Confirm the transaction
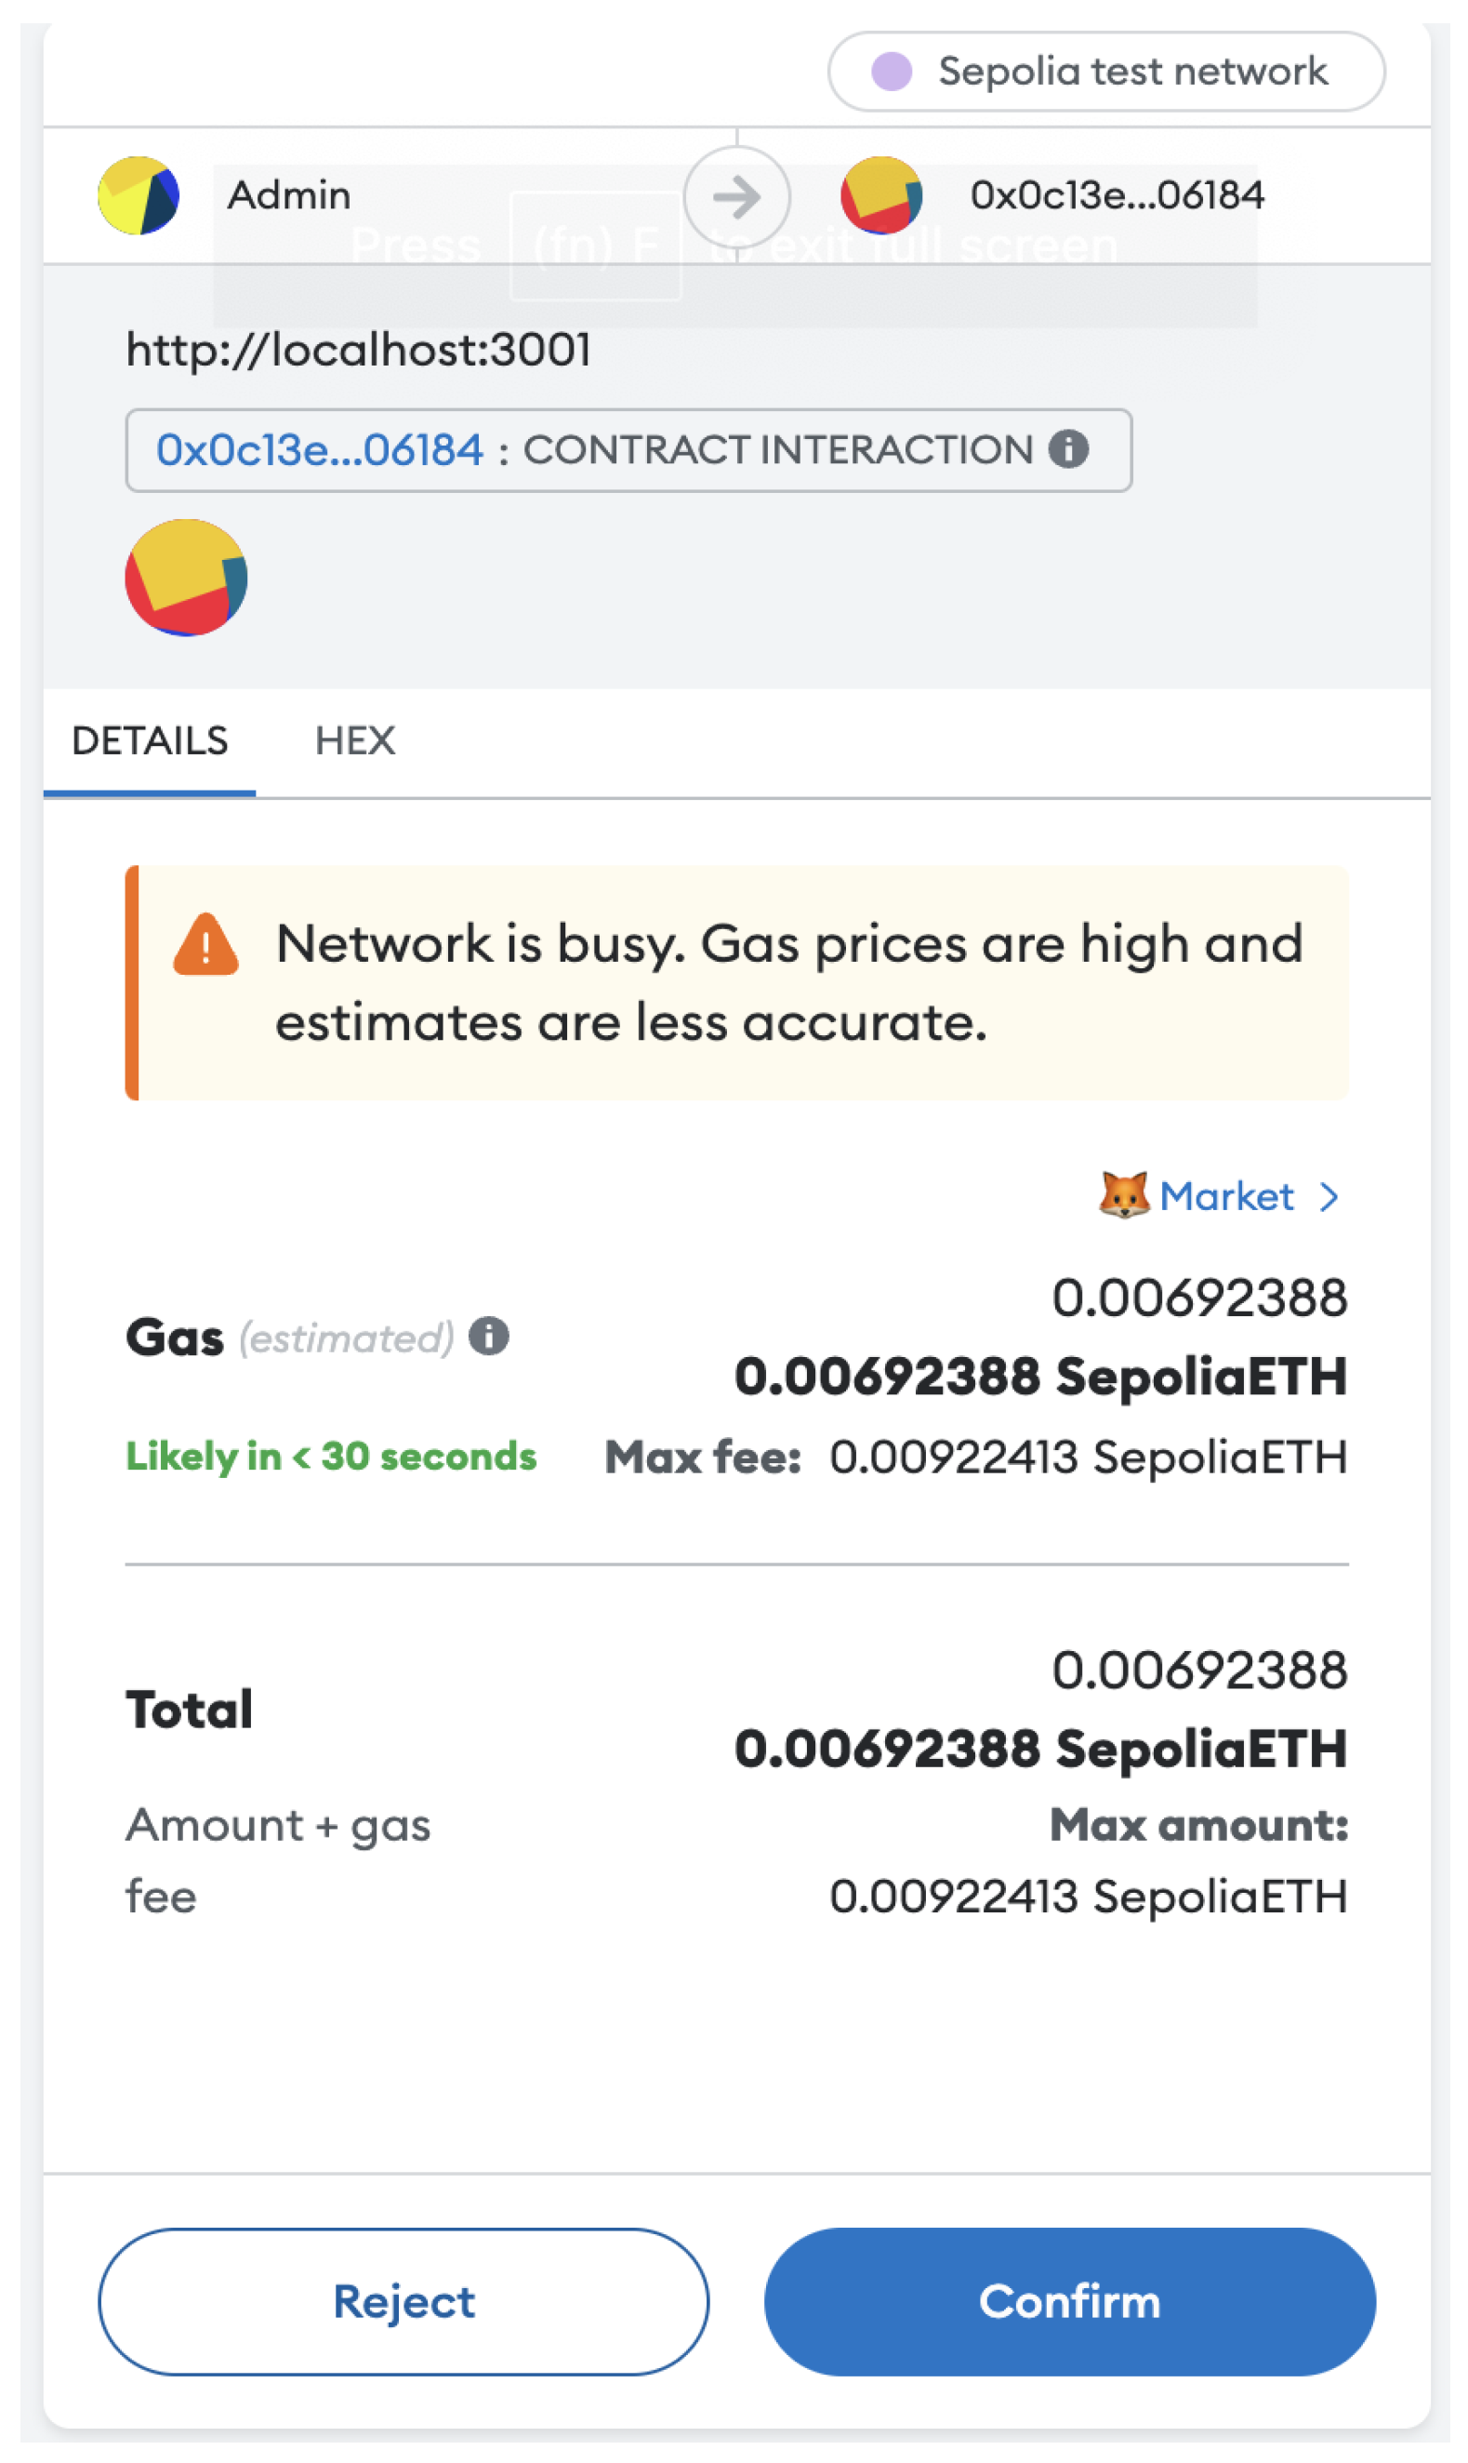This screenshot has width=1468, height=2463. point(1070,2301)
